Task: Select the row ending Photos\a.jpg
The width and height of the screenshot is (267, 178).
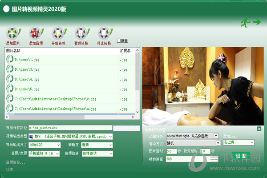Action: [x=70, y=109]
